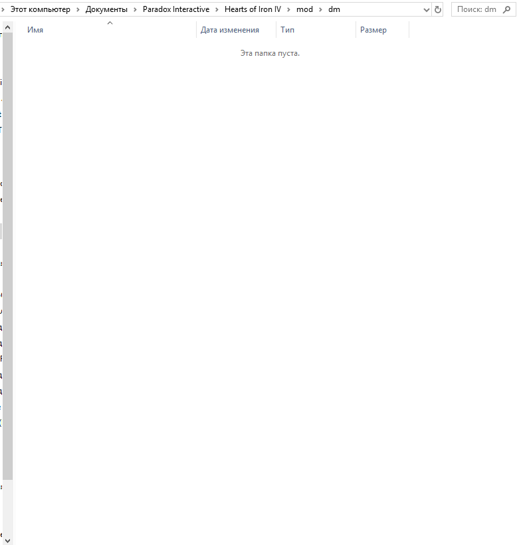Sort by Размер column header

[x=382, y=30]
